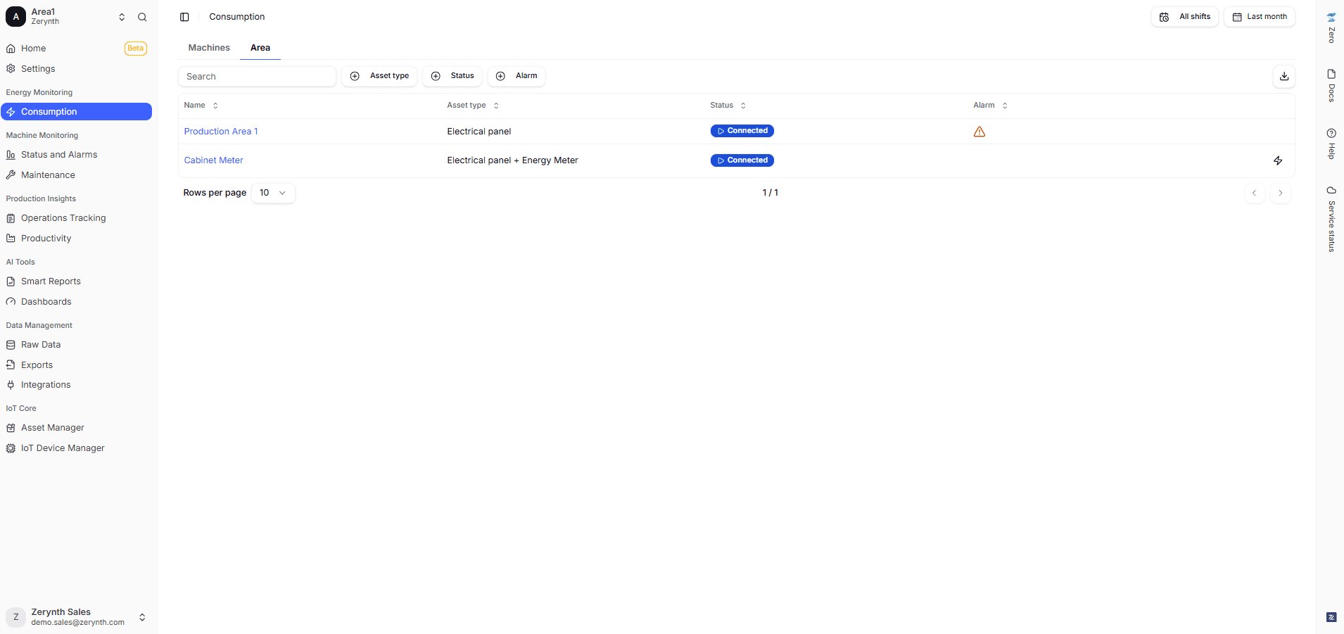1344x634 pixels.
Task: Click the download export icon
Action: (x=1283, y=76)
